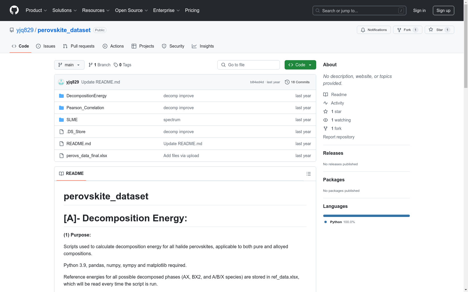Open the Releases heading link
The image size is (468, 292).
pyautogui.click(x=333, y=153)
